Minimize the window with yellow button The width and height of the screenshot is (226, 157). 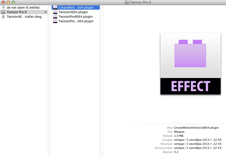[8, 2]
